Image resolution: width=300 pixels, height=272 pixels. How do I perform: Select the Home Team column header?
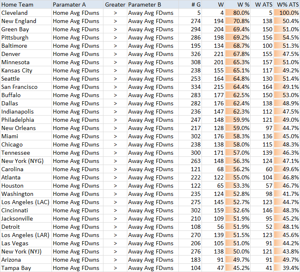pyautogui.click(x=26, y=5)
